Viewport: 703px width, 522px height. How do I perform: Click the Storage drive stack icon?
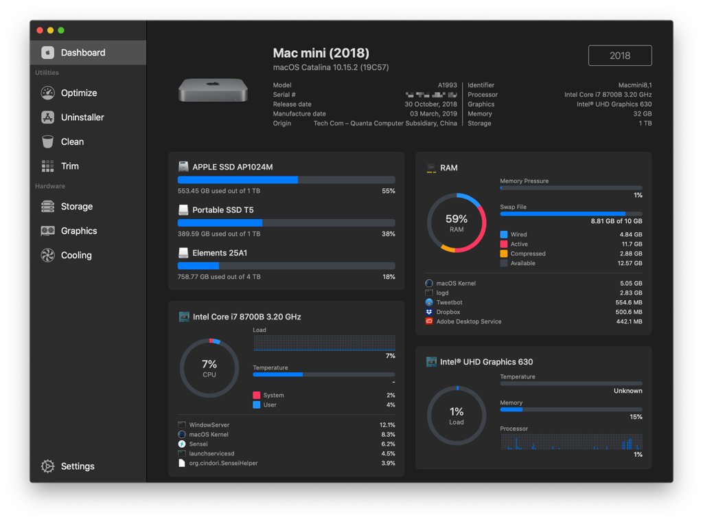click(47, 206)
